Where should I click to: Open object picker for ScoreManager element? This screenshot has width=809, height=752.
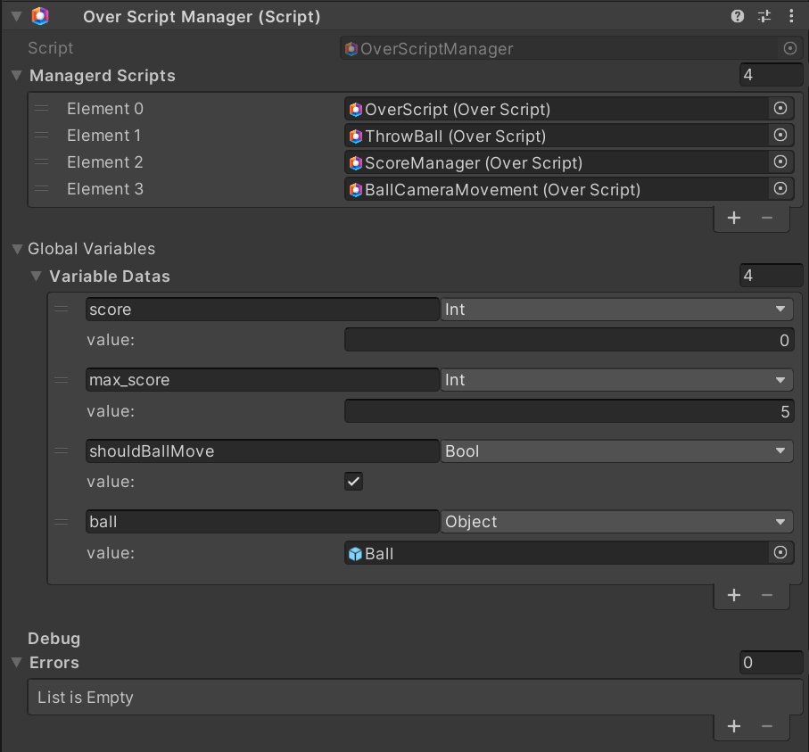780,162
